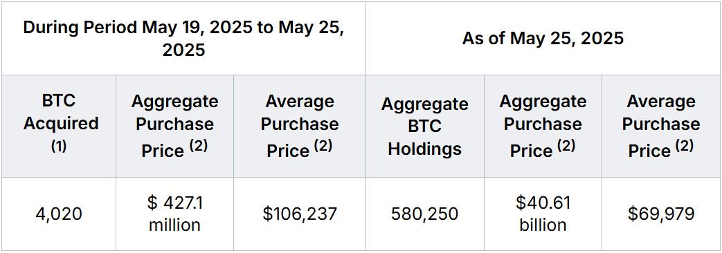
Task: Click footnote (2) in first Aggregate Purchase Price
Action: click(197, 146)
